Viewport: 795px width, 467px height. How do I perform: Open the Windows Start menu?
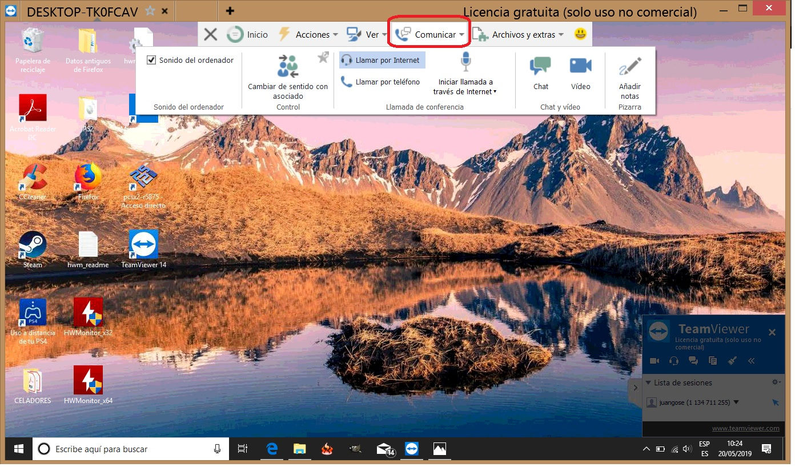point(18,449)
